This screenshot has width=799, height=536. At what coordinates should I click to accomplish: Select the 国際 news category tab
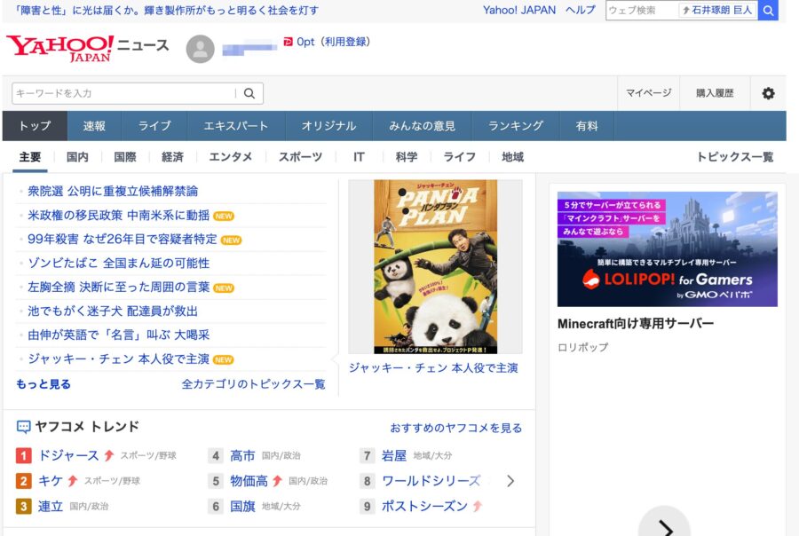tap(125, 156)
